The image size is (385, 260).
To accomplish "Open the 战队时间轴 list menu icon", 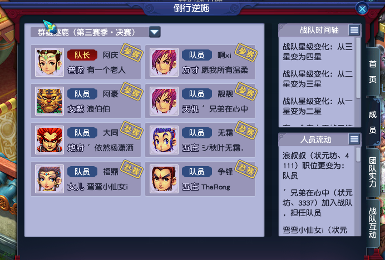I will (x=354, y=30).
